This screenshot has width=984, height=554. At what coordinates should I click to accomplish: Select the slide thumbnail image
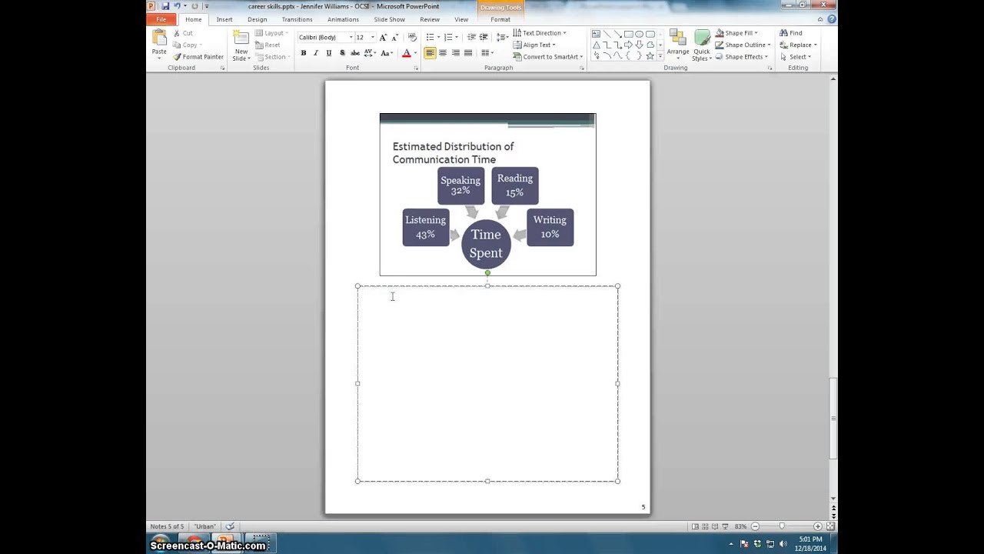pos(487,195)
